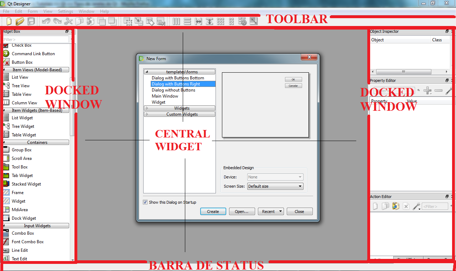Select Main Window template
The height and width of the screenshot is (271, 456).
[x=165, y=96]
